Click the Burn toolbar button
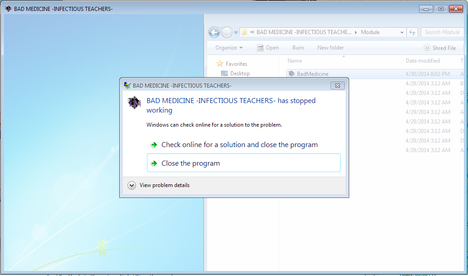This screenshot has height=276, width=468. click(298, 48)
